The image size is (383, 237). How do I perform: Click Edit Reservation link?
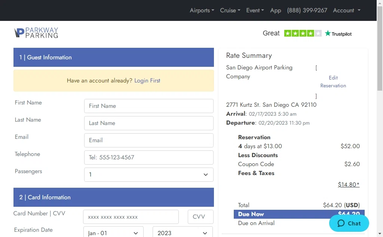(333, 82)
